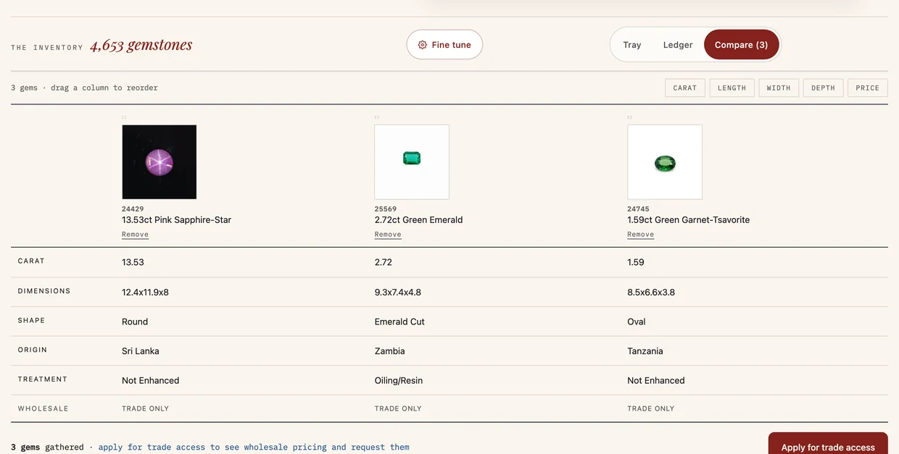The width and height of the screenshot is (899, 454).
Task: Select the Compare (3) tab
Action: (x=741, y=45)
